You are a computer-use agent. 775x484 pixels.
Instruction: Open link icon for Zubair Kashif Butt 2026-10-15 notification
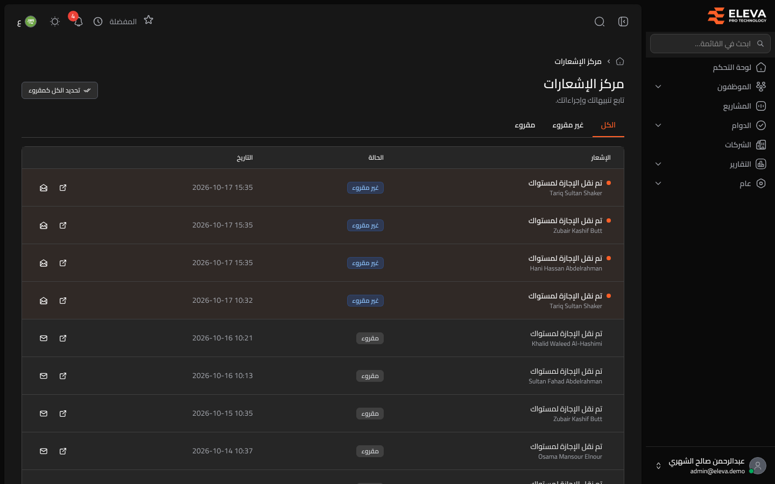(63, 414)
